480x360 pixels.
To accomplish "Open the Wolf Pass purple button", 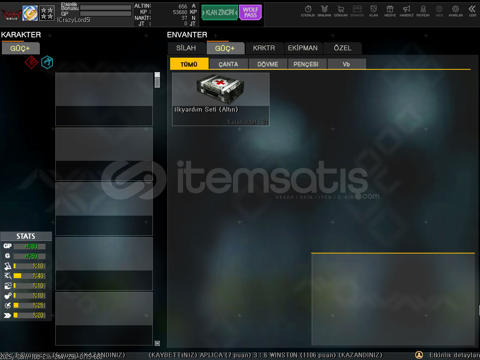I will click(250, 12).
